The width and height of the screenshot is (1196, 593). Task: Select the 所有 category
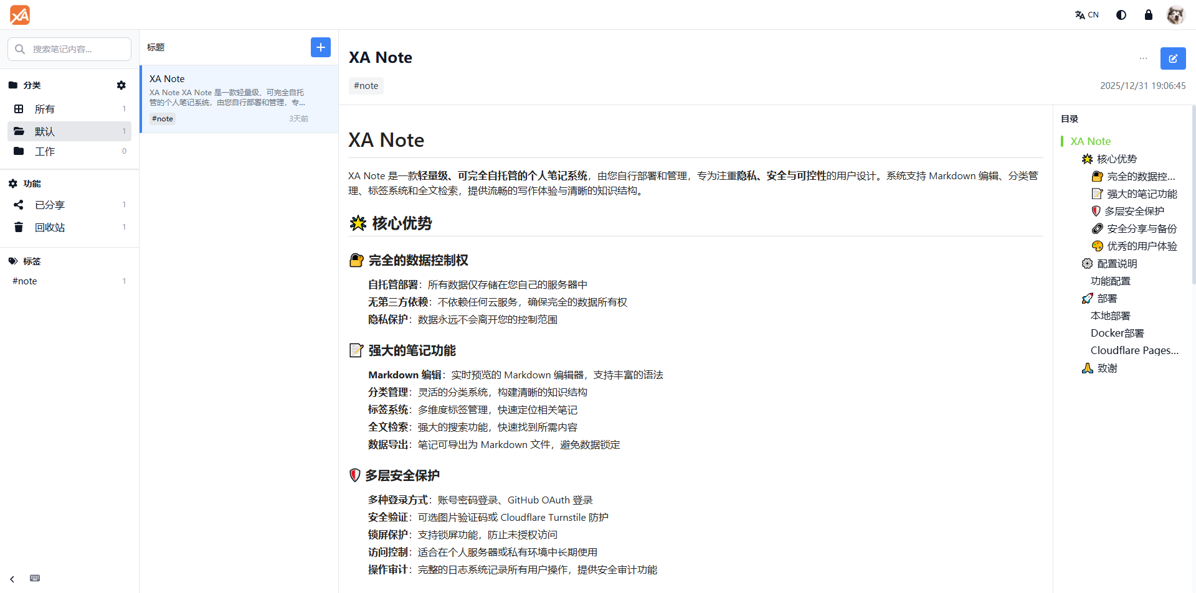click(45, 109)
